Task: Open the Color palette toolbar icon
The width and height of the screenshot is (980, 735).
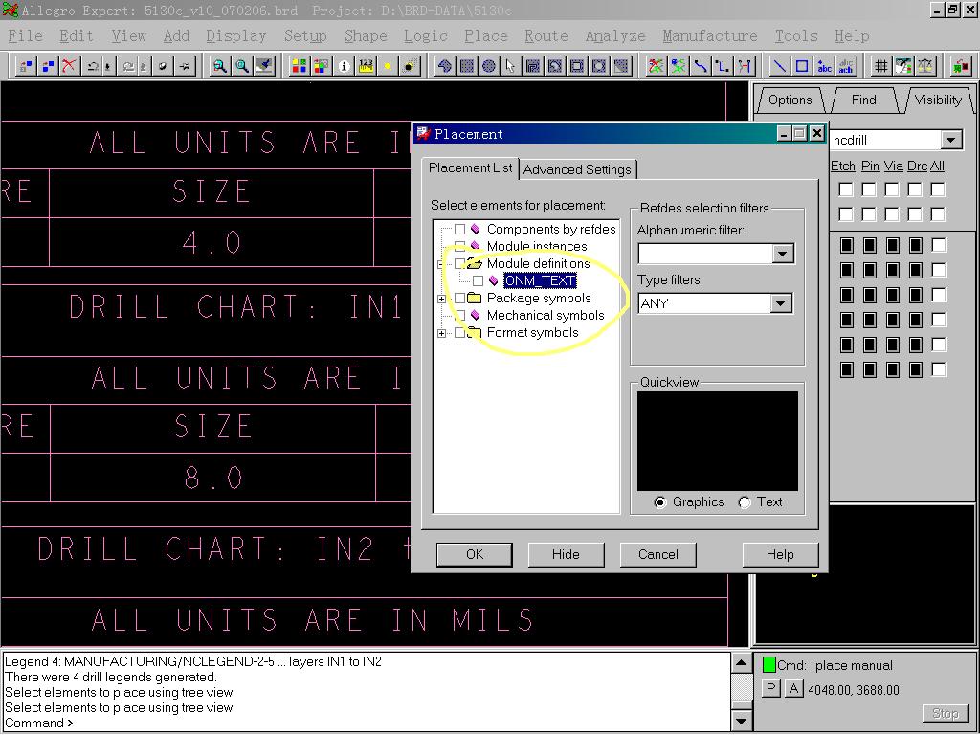Action: tap(300, 66)
